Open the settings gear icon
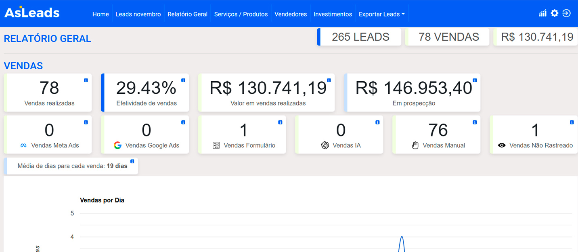This screenshot has height=252, width=578. click(555, 13)
